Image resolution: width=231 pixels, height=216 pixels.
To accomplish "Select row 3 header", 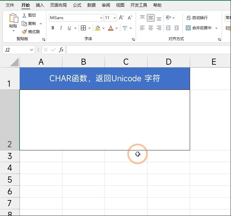I will (x=10, y=156).
